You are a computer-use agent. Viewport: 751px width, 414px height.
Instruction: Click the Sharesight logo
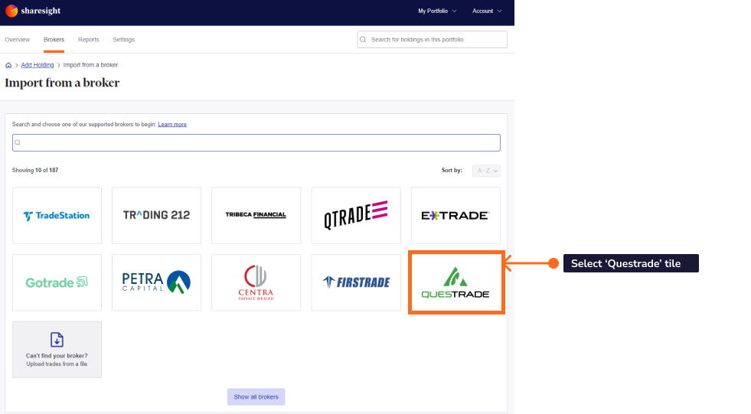33,11
